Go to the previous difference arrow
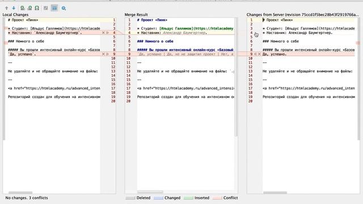The height and width of the screenshot is (204, 363). click(6, 8)
